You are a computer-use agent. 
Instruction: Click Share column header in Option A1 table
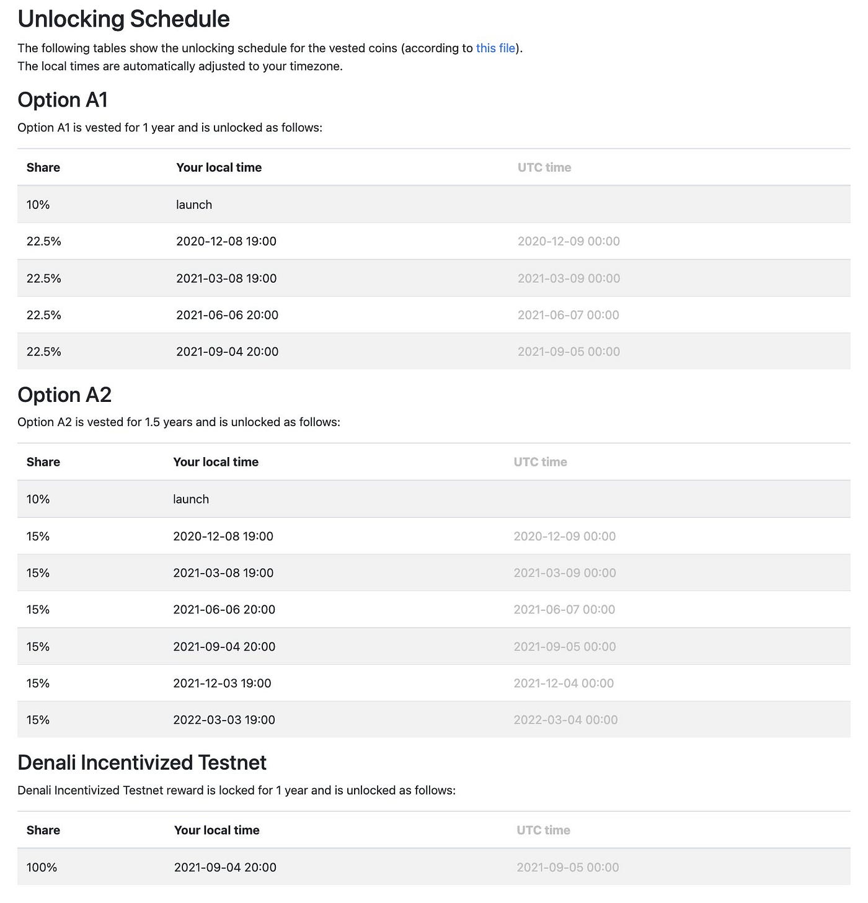point(43,167)
